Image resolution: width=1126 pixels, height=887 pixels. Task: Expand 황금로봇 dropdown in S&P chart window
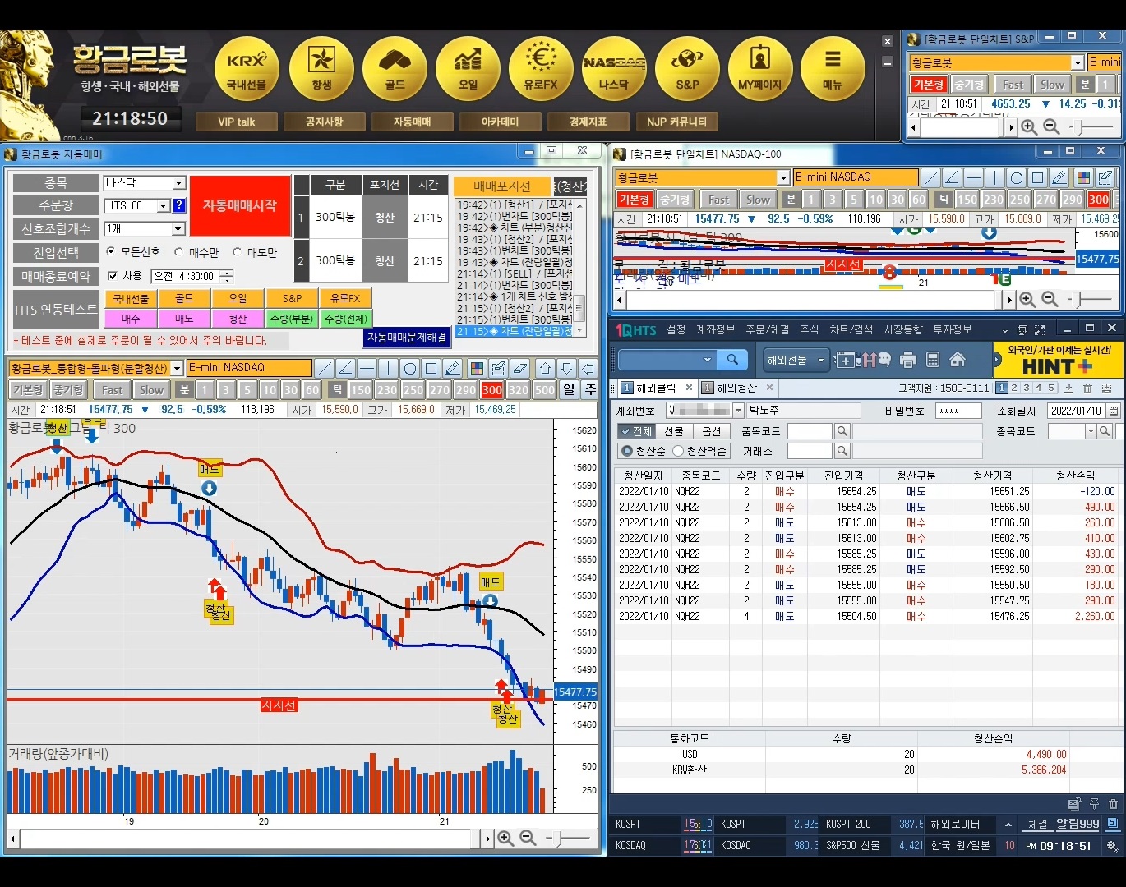[x=1078, y=62]
